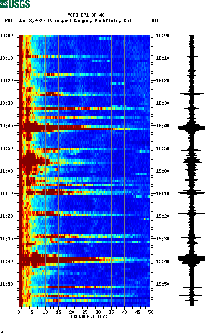Click the broadband event near 10:40 in spectrogram
Viewport: 208px width, 336px height.
85,128
